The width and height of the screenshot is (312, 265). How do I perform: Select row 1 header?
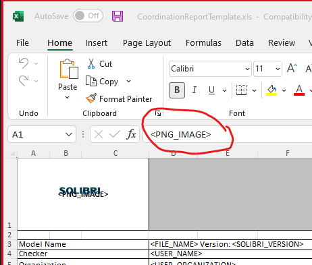coord(9,194)
